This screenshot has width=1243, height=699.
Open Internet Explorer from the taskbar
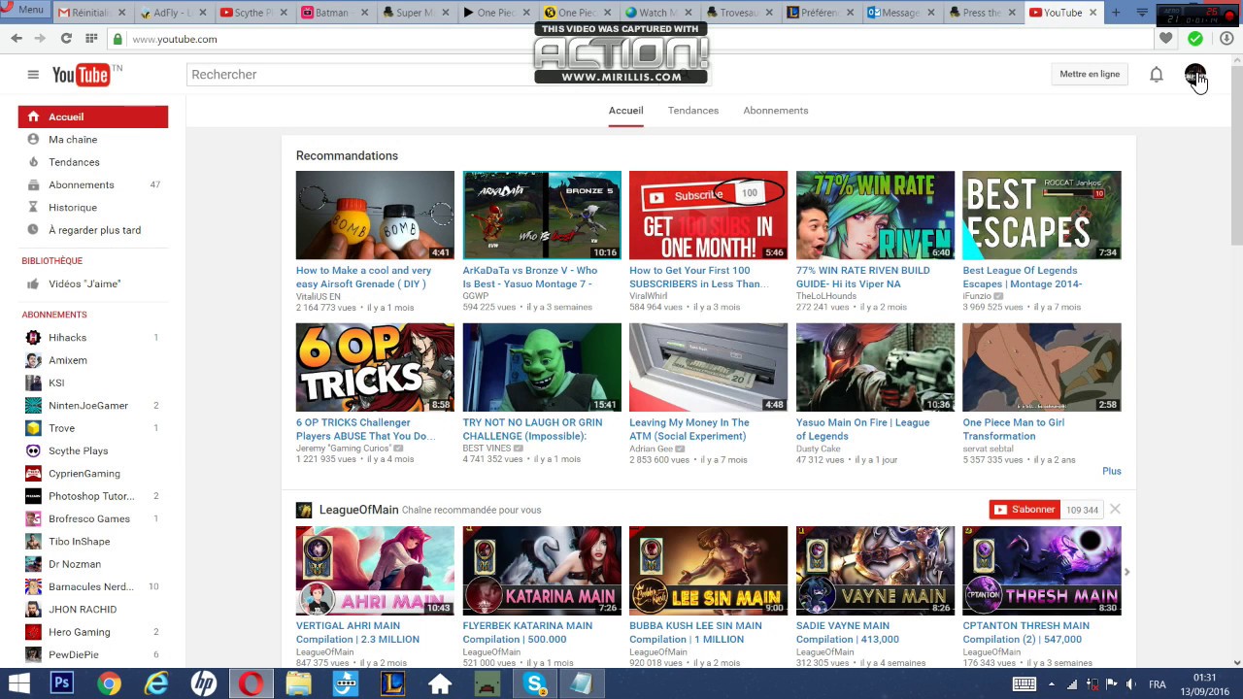tap(155, 683)
